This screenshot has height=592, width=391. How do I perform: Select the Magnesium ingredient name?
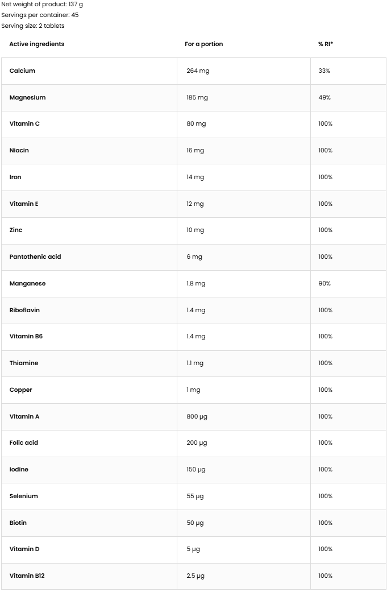click(x=27, y=98)
